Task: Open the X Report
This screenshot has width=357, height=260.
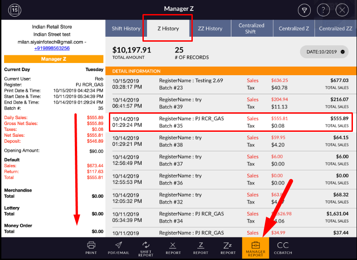Action: (x=173, y=248)
